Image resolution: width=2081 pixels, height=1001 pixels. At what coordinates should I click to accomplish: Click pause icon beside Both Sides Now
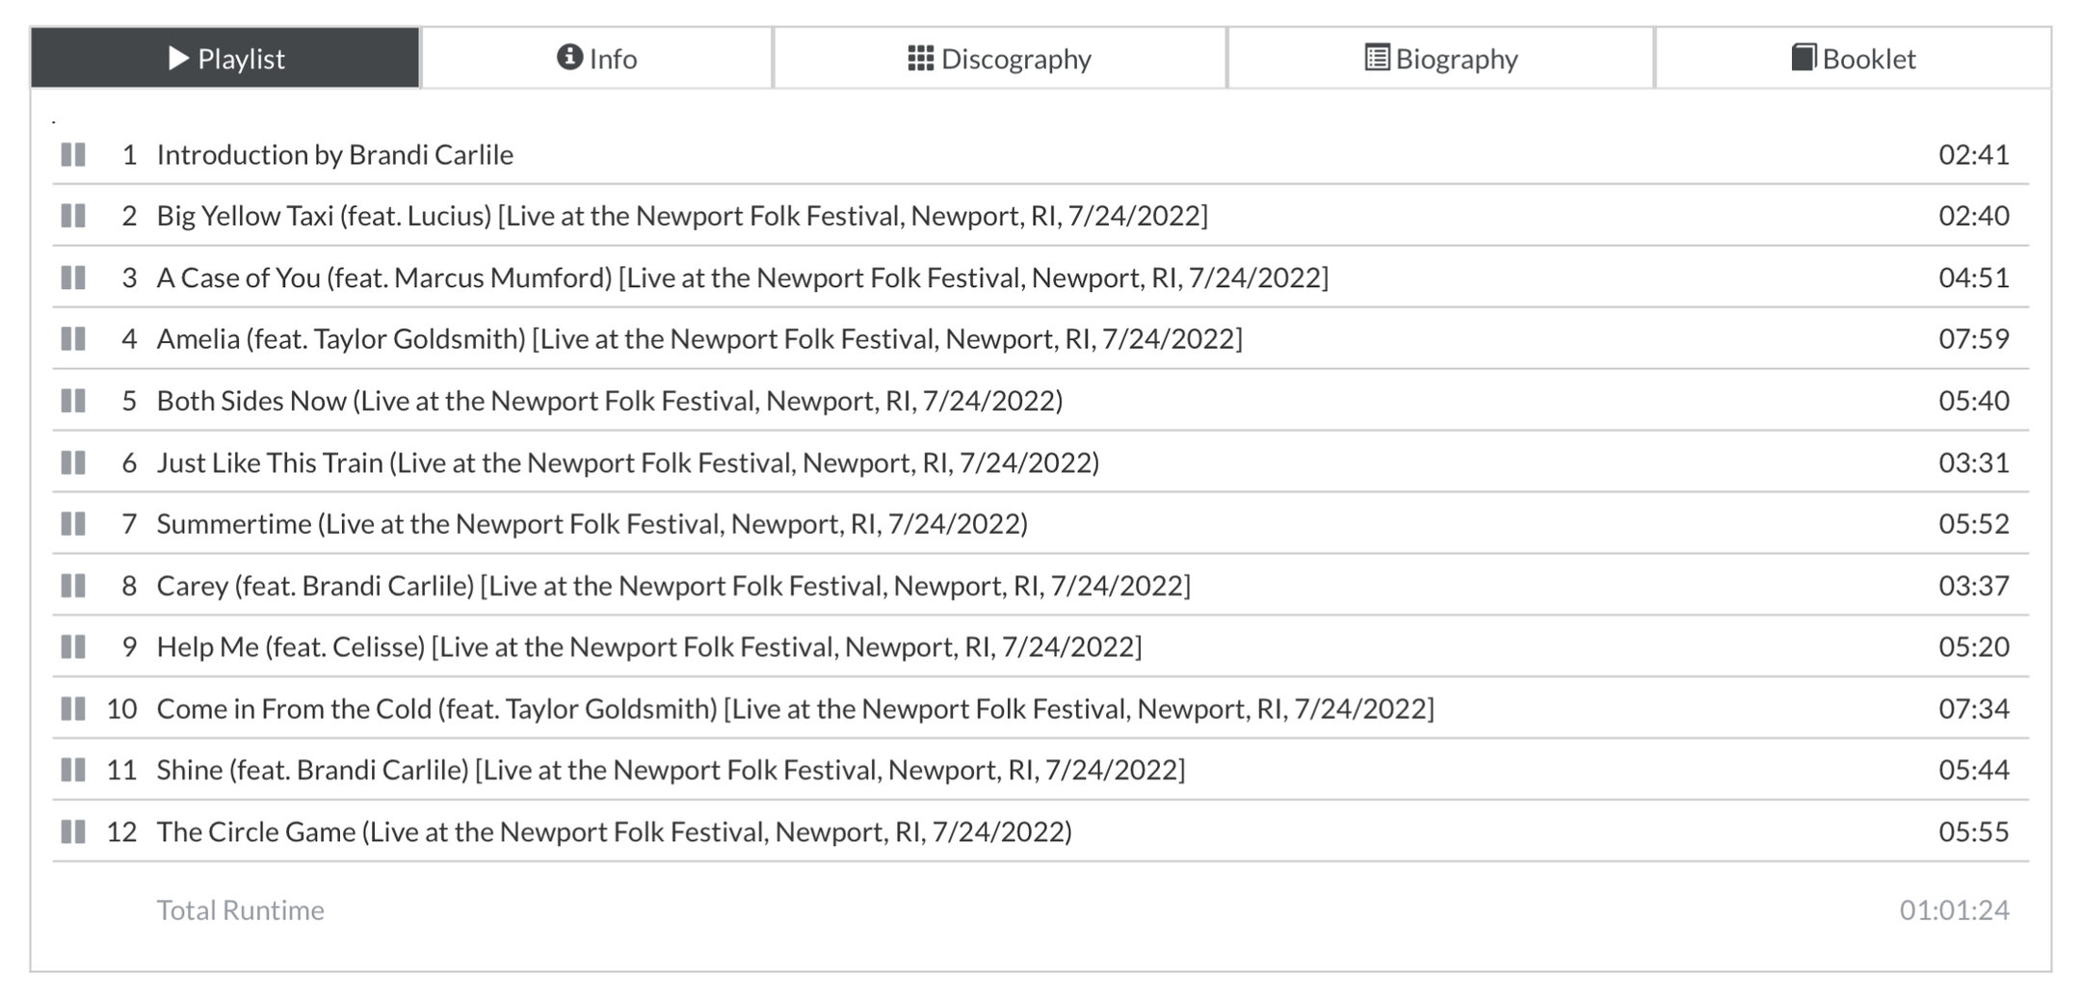73,400
